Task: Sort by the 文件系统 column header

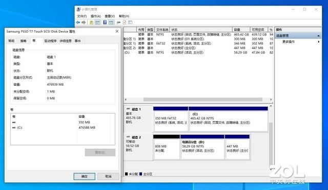Action: click(162, 30)
